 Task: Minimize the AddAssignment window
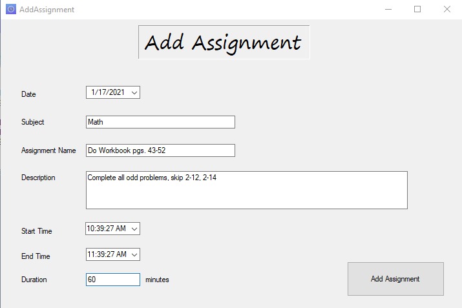(x=388, y=10)
